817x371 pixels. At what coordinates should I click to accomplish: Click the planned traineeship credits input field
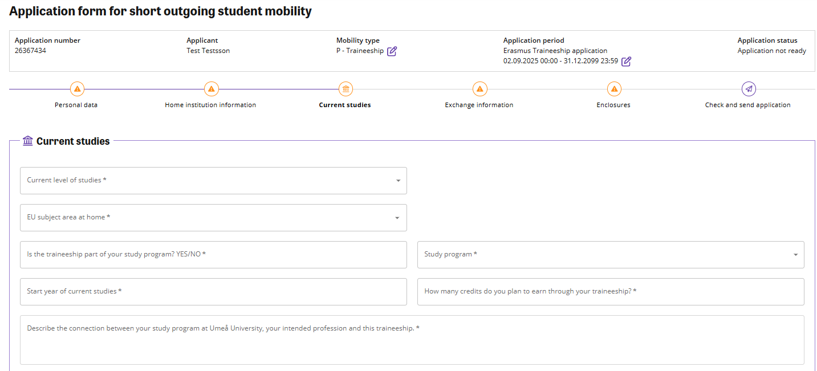pos(610,292)
